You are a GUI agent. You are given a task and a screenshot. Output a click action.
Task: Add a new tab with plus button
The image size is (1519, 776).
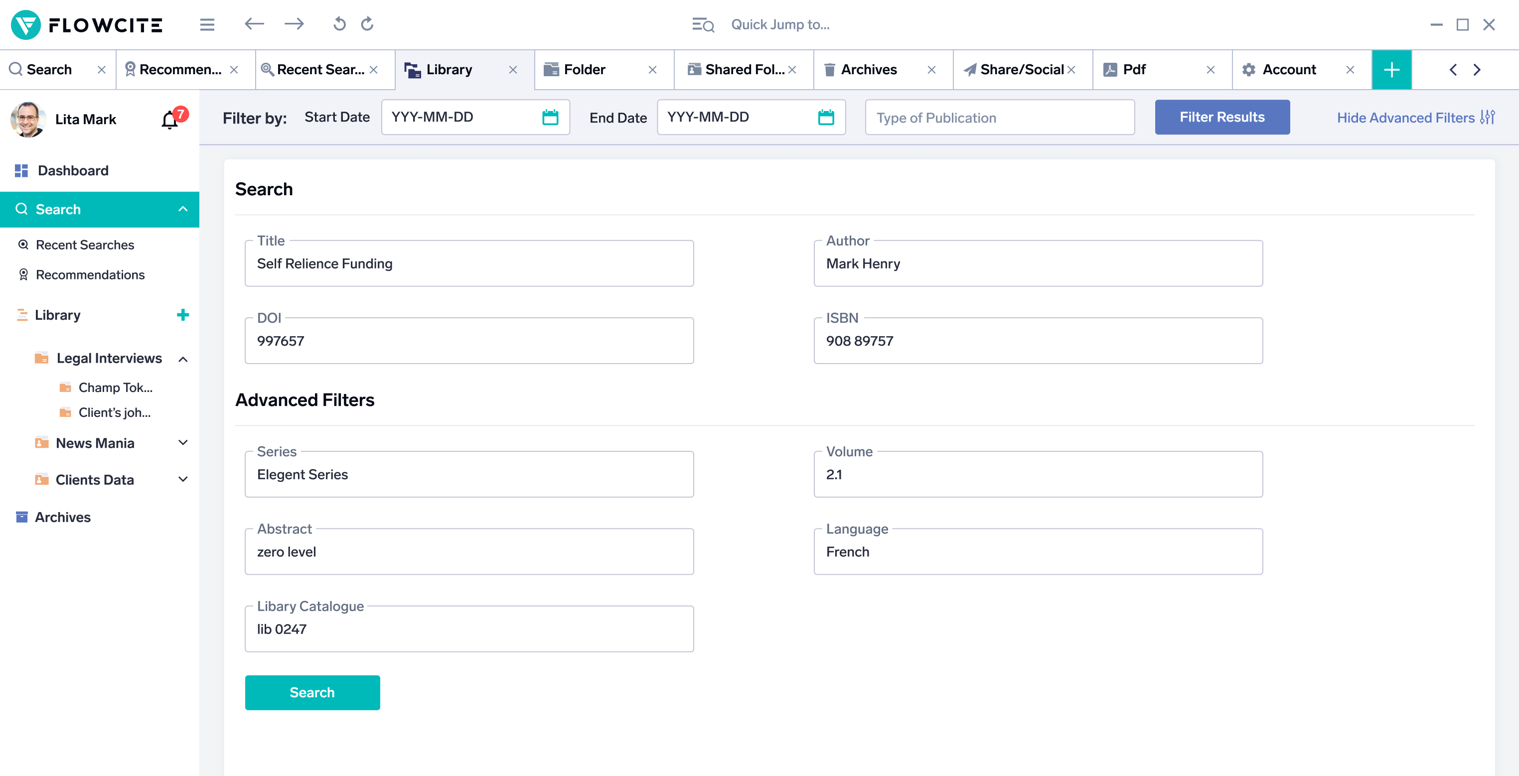pos(1391,70)
